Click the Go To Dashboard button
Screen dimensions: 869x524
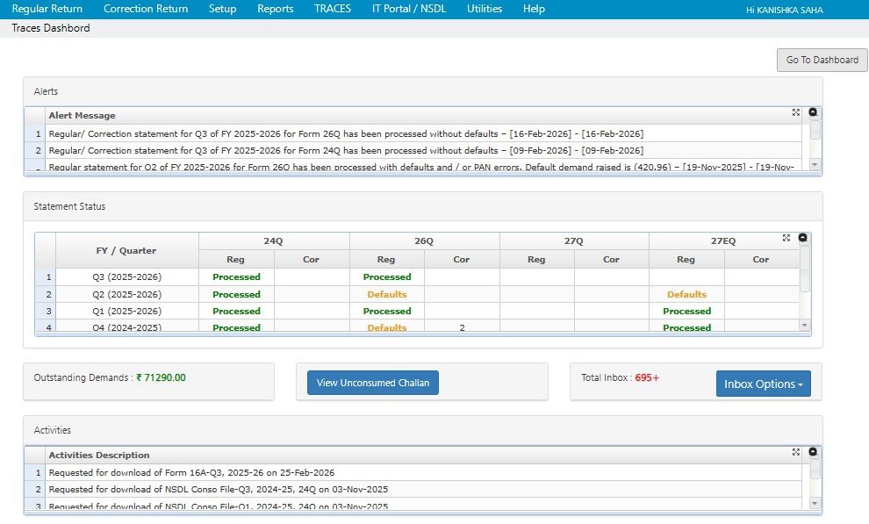pos(822,60)
